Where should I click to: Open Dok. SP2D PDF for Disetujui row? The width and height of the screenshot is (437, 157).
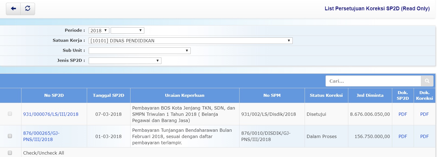coord(403,114)
